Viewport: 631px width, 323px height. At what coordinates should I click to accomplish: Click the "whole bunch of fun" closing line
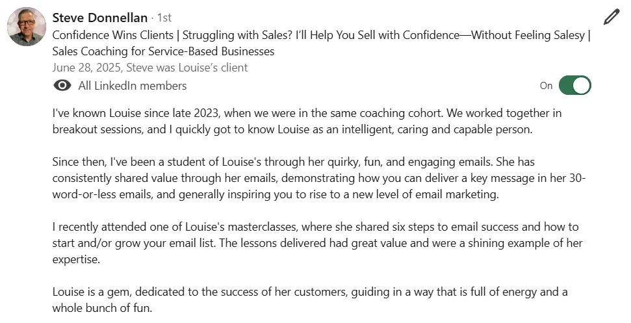coord(102,308)
